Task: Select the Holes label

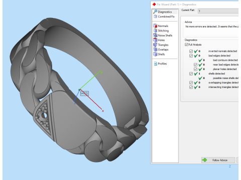Action: coord(161,40)
